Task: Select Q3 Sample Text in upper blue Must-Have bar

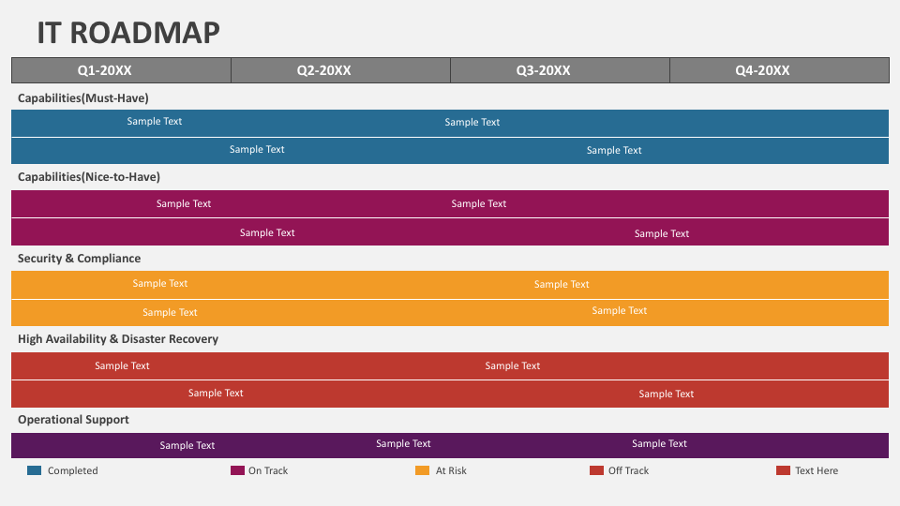Action: pos(472,122)
